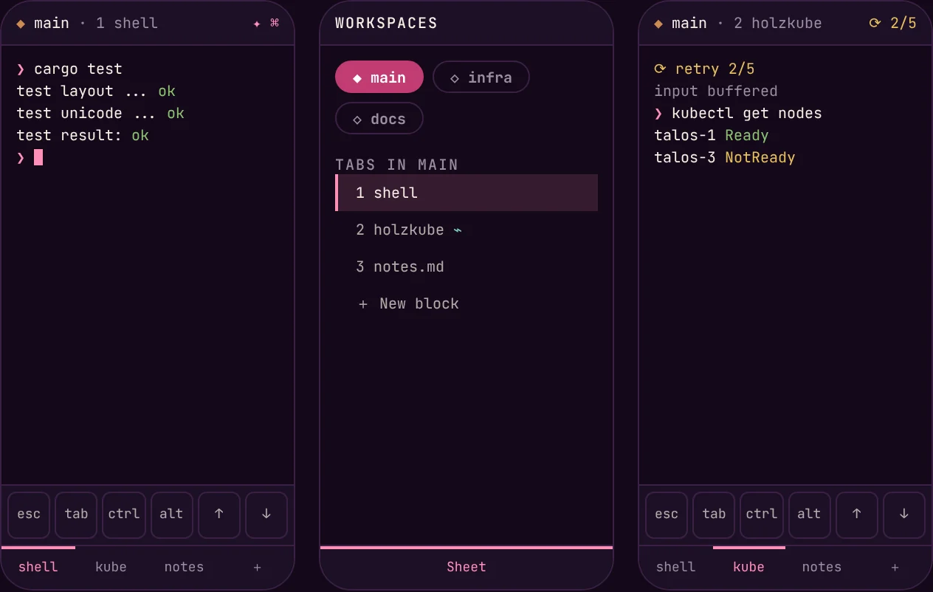Tap the esc key in shell panel
This screenshot has height=592, width=933.
[x=29, y=514]
